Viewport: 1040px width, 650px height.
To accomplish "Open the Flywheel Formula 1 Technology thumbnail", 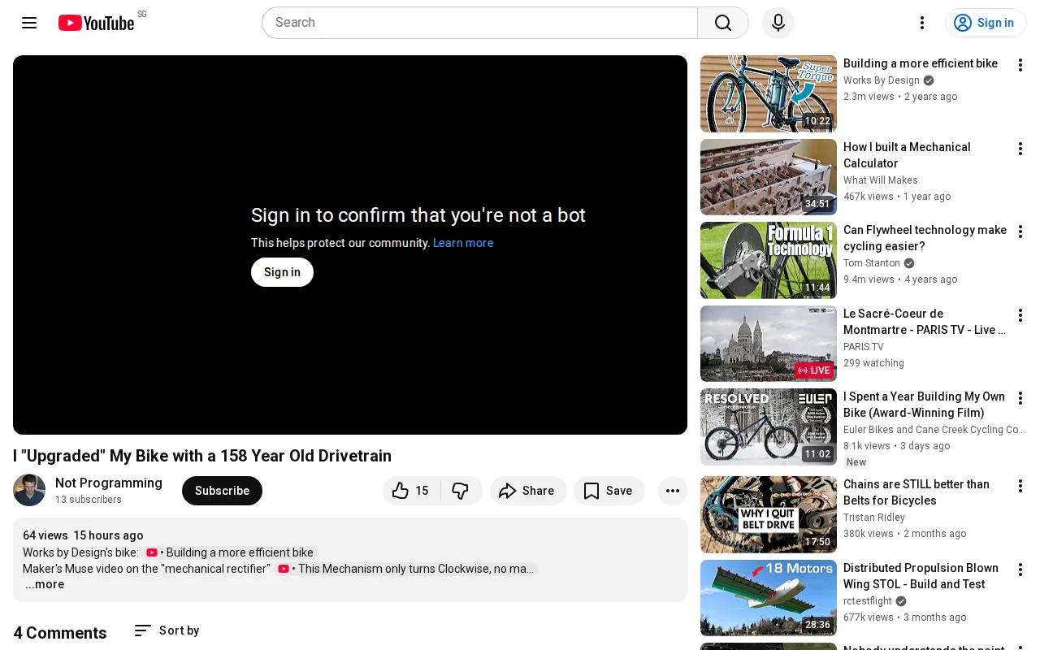I will tap(769, 260).
